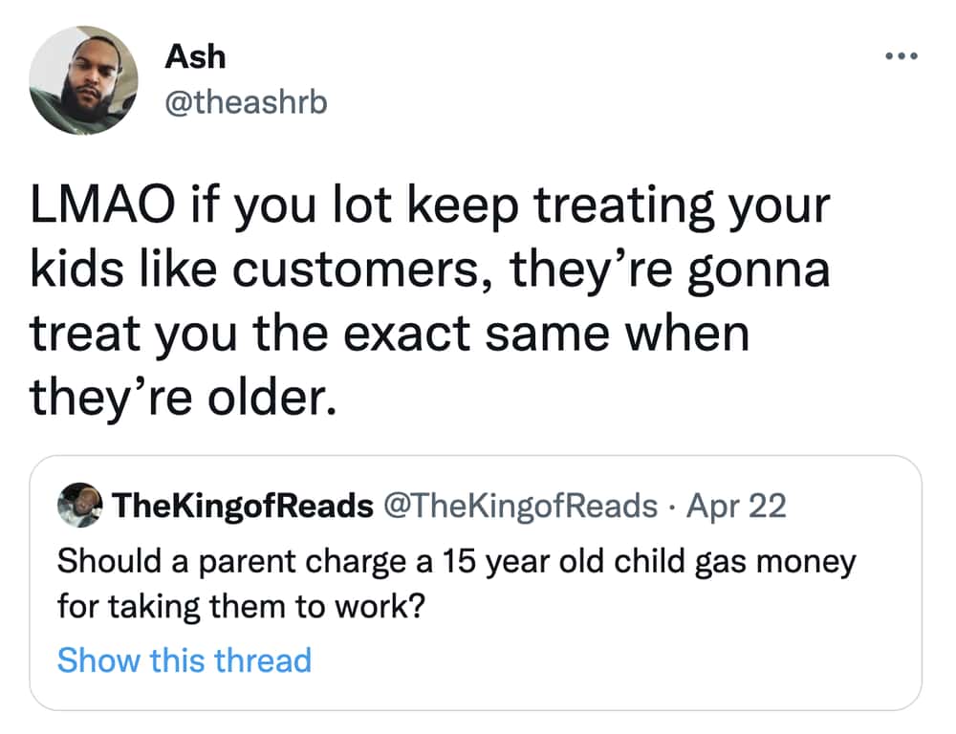Click the @theashrb handle

point(246,102)
